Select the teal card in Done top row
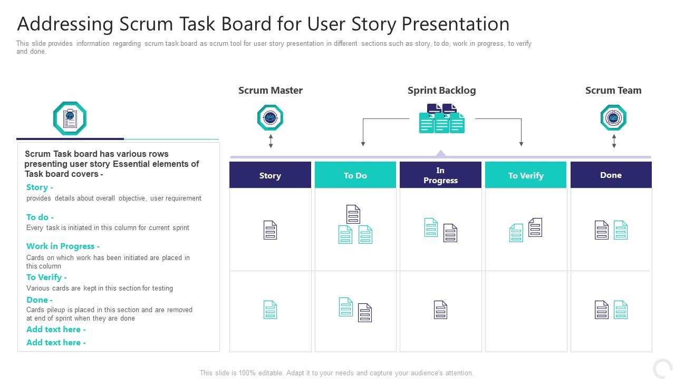This screenshot has height=379, width=675. [x=621, y=230]
